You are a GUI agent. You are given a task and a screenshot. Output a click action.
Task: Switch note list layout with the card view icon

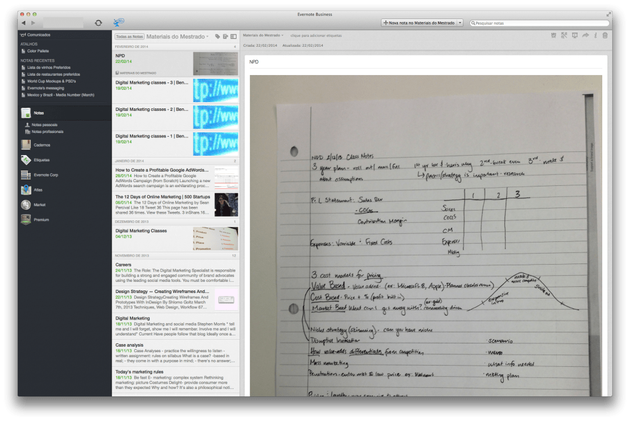pyautogui.click(x=233, y=36)
